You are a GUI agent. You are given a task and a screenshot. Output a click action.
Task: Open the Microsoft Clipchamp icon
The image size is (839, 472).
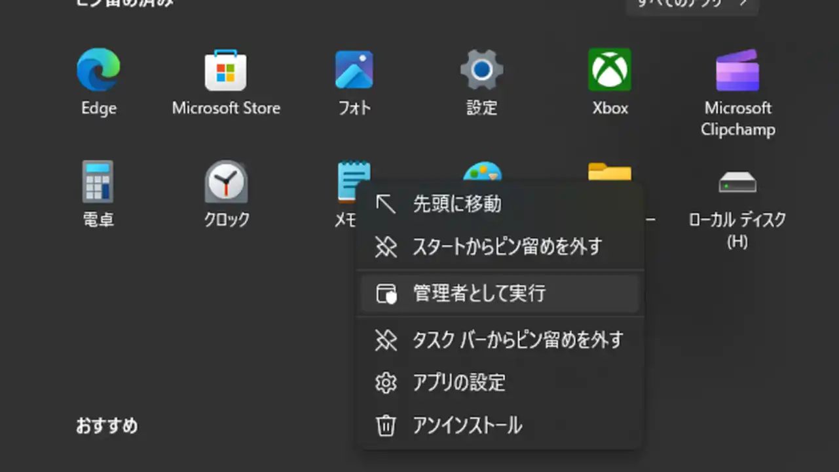click(737, 69)
